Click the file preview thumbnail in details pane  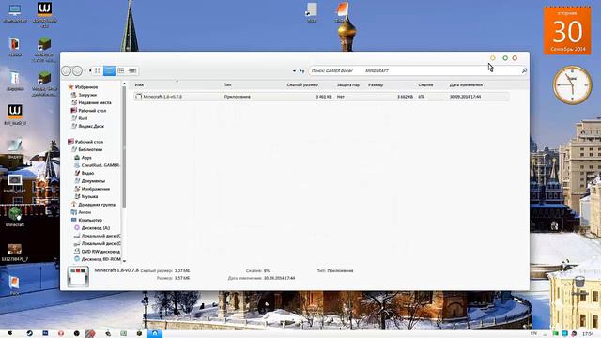point(78,276)
